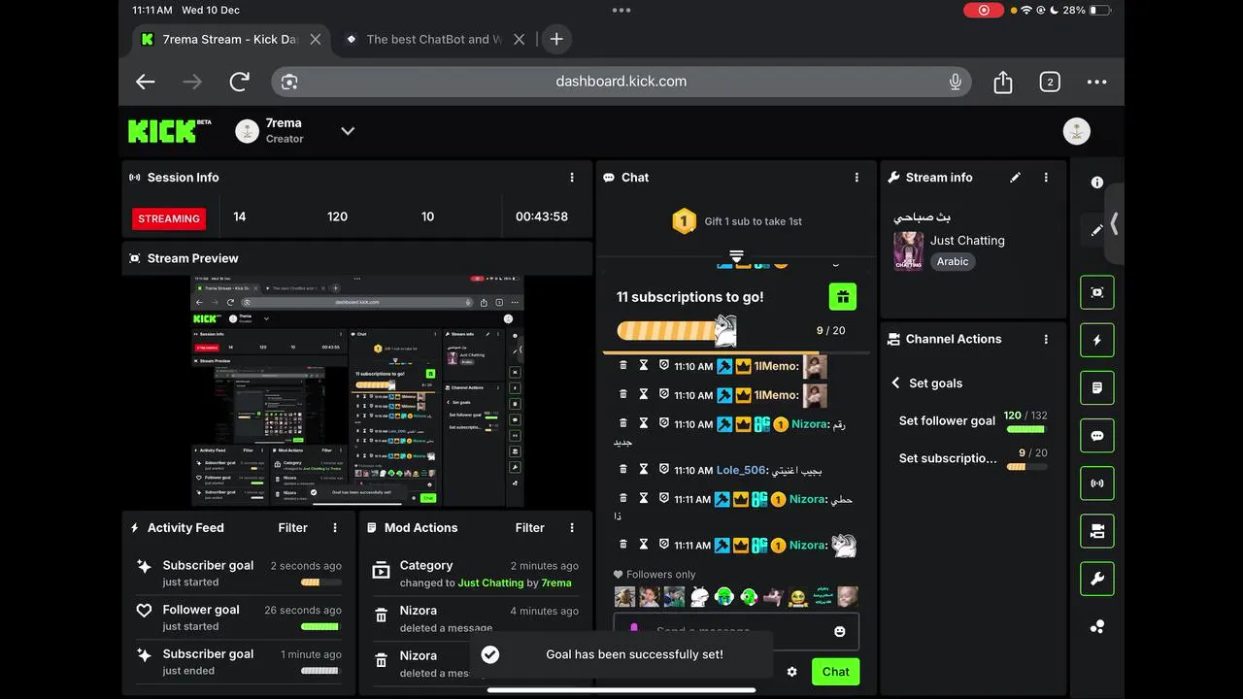Image resolution: width=1243 pixels, height=699 pixels.
Task: Click the site info icon in address bar
Action: pos(289,82)
